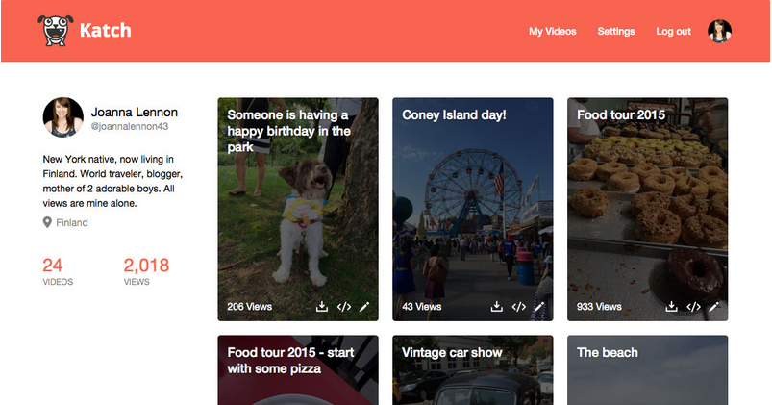Open embed code for Food tour 2015

tap(694, 307)
